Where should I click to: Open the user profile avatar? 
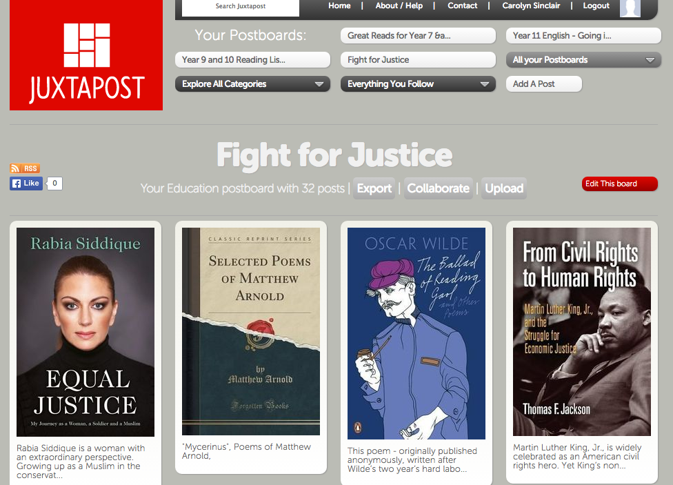click(630, 8)
